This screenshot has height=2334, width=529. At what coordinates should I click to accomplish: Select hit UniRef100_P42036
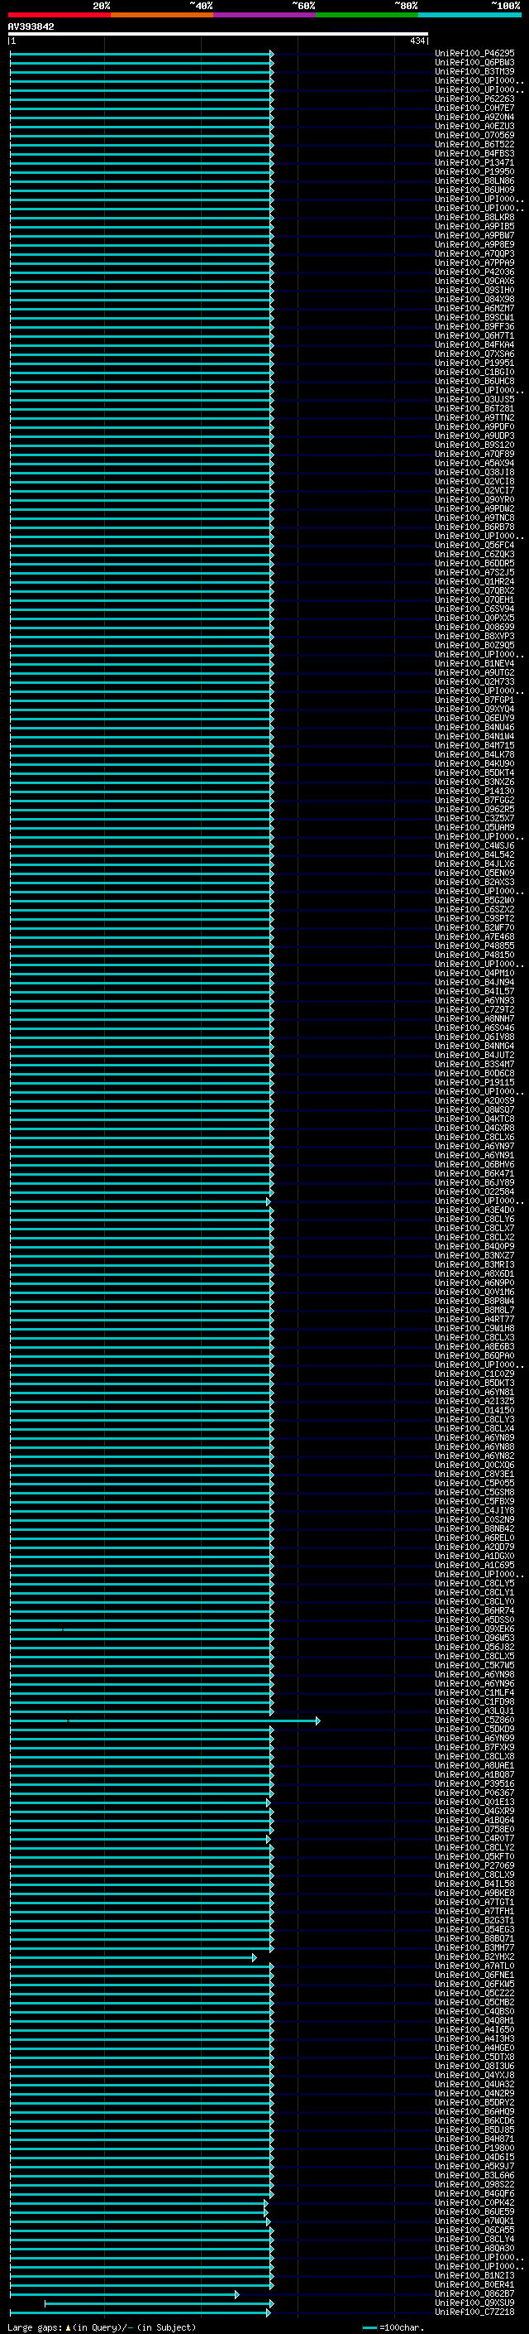point(474,272)
